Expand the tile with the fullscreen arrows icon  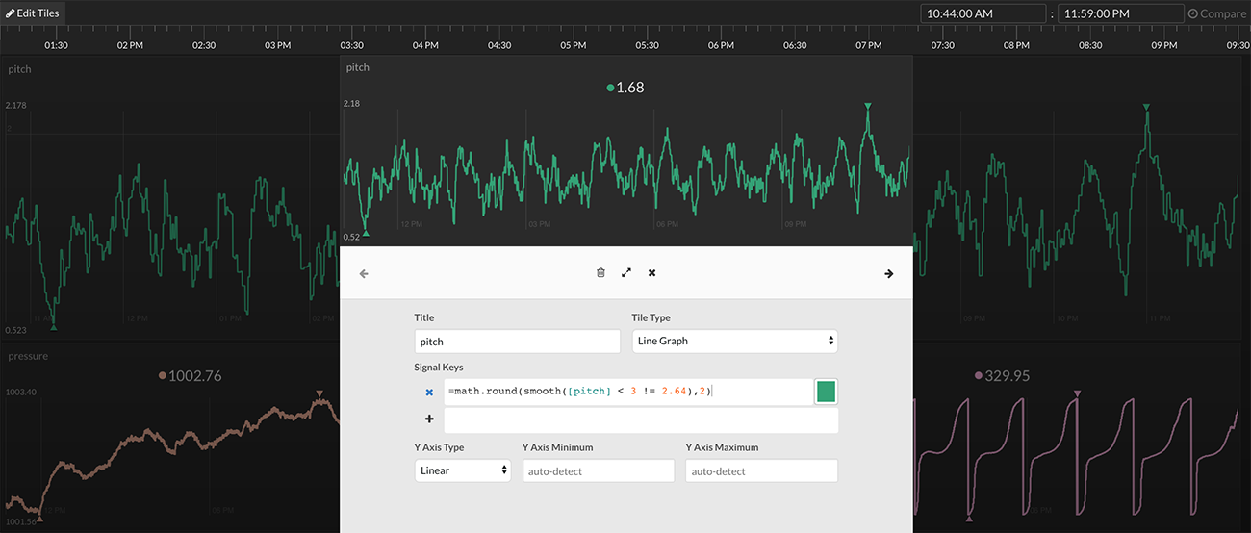pyautogui.click(x=626, y=273)
